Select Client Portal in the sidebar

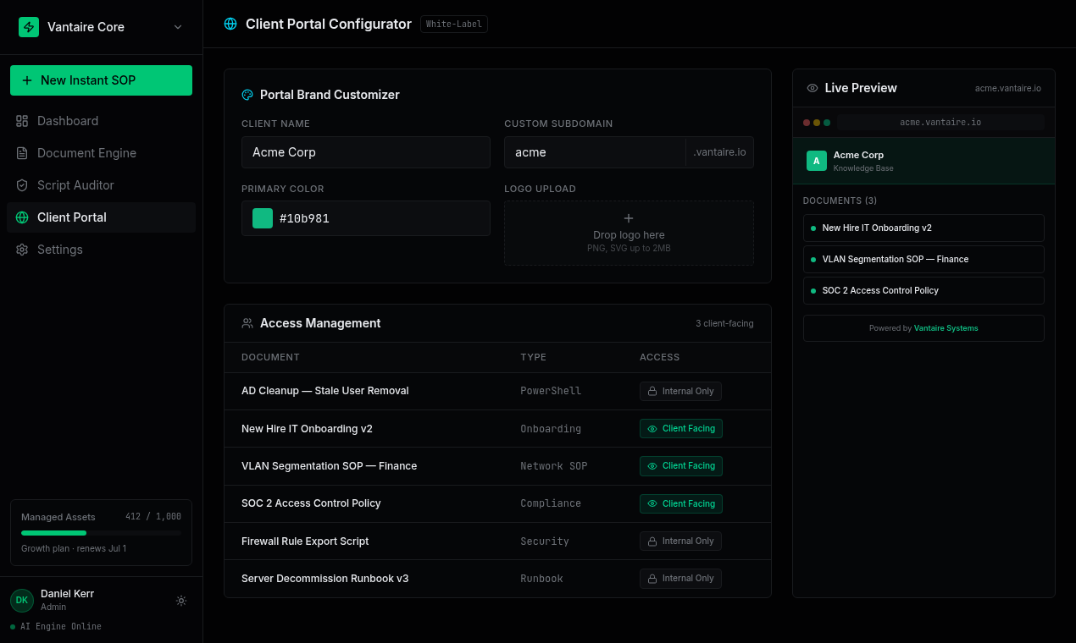[101, 217]
